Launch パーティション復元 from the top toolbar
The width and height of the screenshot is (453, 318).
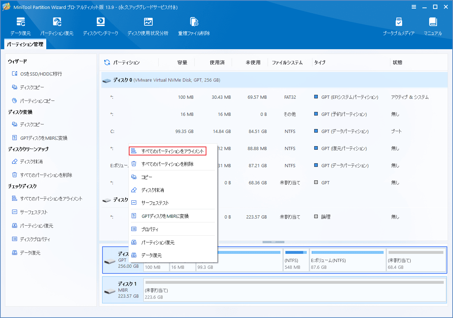tap(57, 26)
